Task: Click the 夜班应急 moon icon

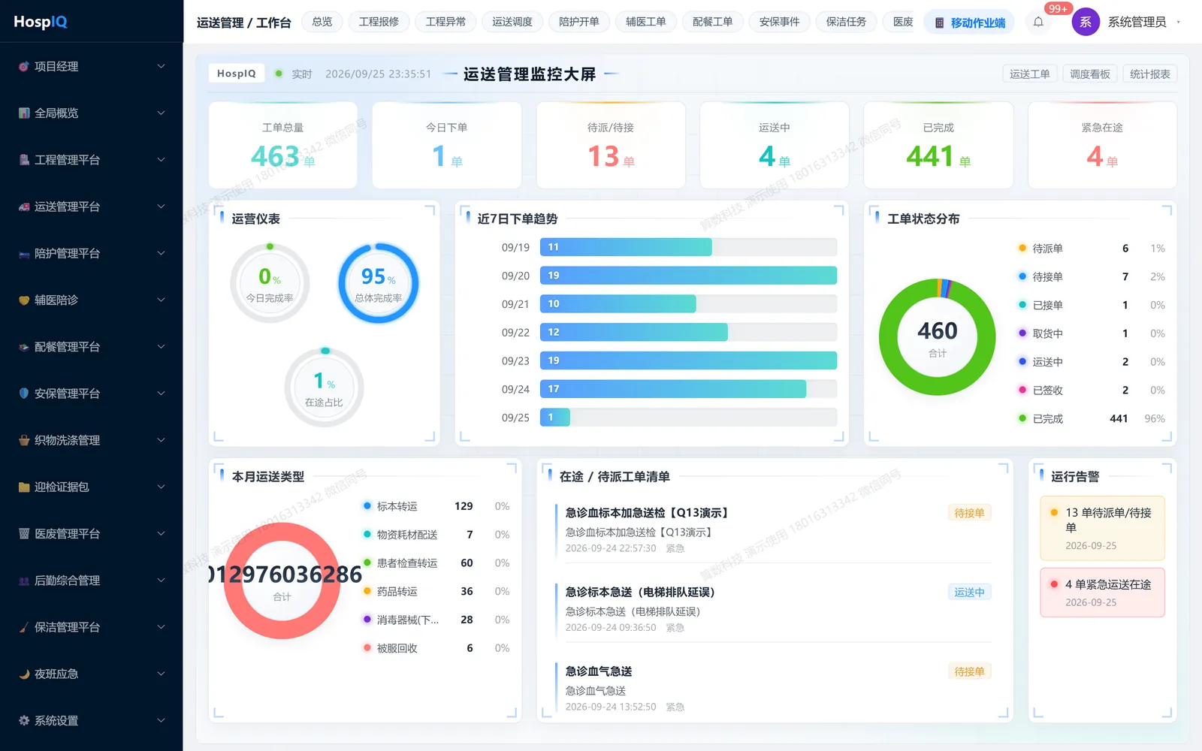Action: point(24,674)
